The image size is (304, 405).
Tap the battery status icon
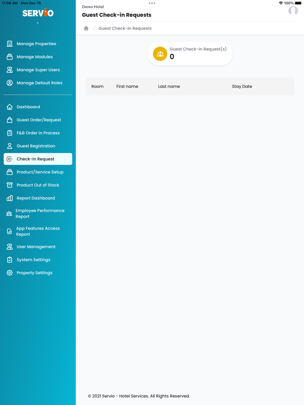point(298,3)
